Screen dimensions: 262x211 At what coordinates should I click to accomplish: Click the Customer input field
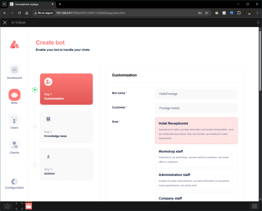tap(196, 108)
